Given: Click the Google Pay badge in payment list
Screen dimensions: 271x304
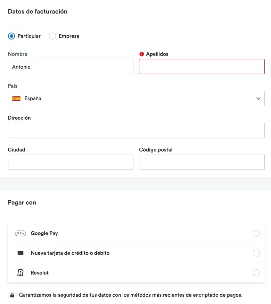Looking at the screenshot, I should point(20,233).
